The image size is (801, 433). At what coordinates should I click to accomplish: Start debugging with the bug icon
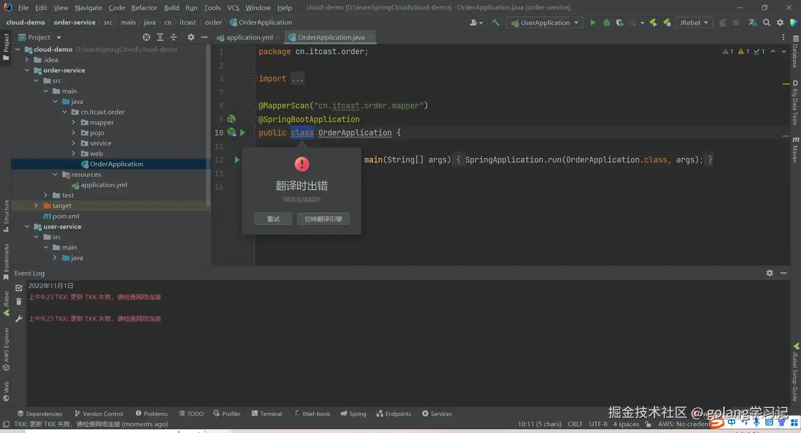coord(607,23)
